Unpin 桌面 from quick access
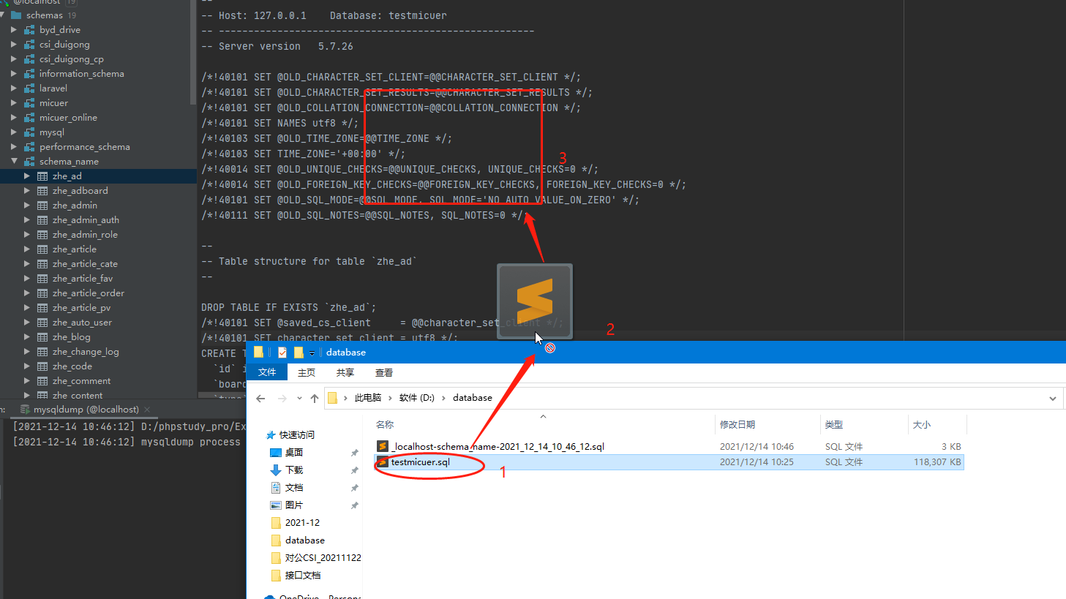The image size is (1066, 599). point(355,453)
